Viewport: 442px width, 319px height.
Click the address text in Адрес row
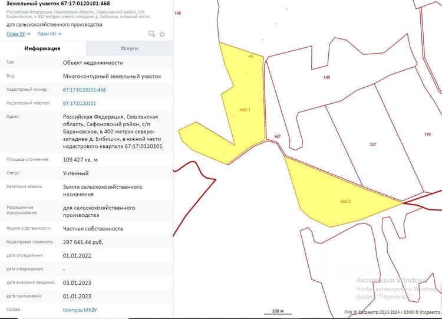[113, 131]
